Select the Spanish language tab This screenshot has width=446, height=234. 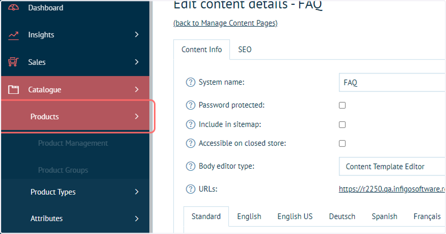coord(385,217)
